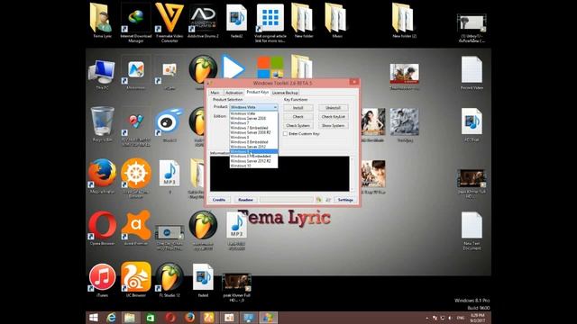Viewport: 577px width, 324px height.
Task: Click the Install key button
Action: point(298,108)
